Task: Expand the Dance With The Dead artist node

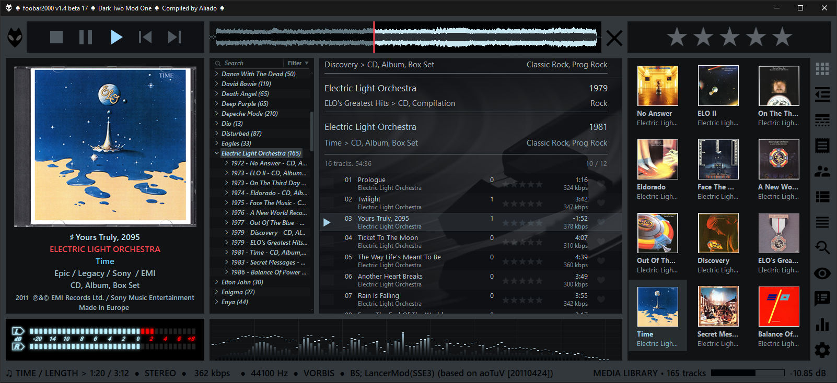Action: pyautogui.click(x=217, y=74)
